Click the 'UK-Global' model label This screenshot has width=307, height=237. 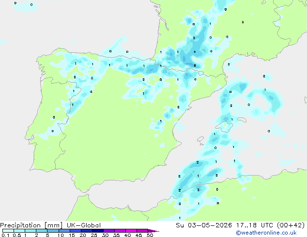tap(84, 225)
